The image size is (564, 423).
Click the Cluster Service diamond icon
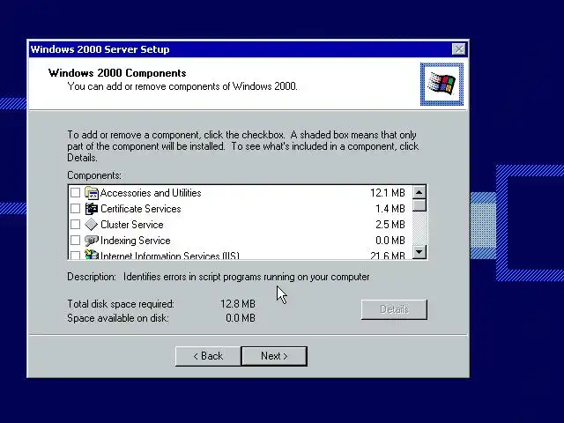[92, 225]
